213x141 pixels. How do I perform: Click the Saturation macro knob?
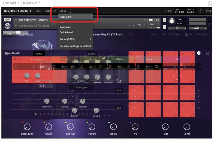pyautogui.click(x=27, y=127)
